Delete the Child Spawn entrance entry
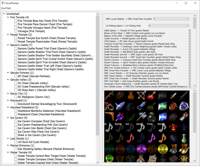200x166 pixels. click(x=189, y=41)
